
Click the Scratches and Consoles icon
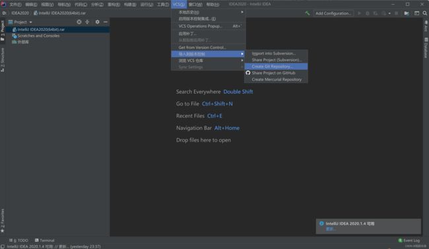[15, 36]
